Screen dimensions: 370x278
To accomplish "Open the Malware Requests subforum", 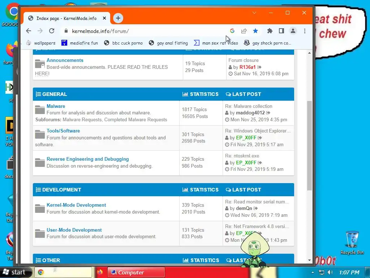I will coord(82,119).
